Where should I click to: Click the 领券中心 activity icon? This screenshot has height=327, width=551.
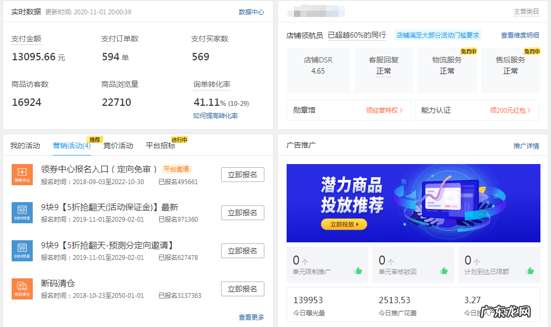tap(22, 174)
